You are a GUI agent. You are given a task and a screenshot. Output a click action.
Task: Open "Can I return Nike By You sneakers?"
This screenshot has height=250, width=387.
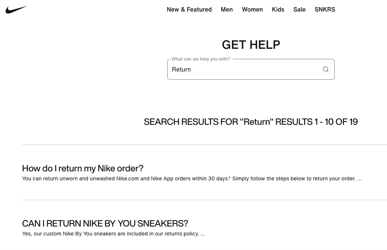point(105,224)
